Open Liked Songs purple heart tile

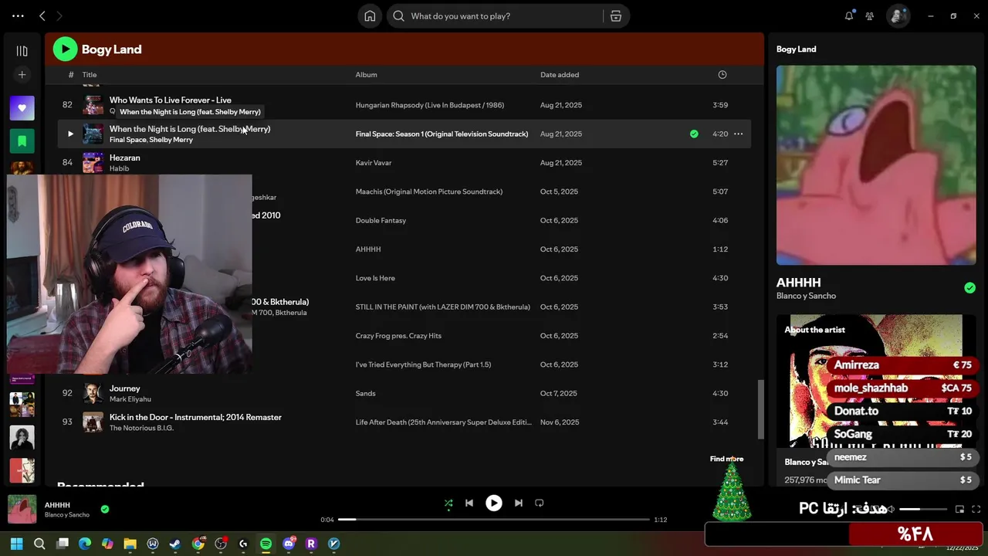[x=22, y=108]
